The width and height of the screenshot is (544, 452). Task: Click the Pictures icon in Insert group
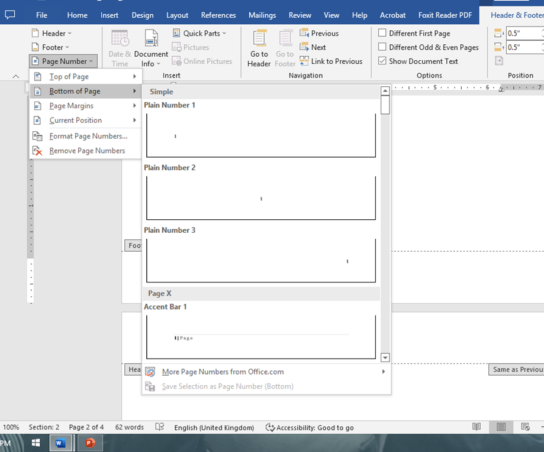(x=176, y=47)
